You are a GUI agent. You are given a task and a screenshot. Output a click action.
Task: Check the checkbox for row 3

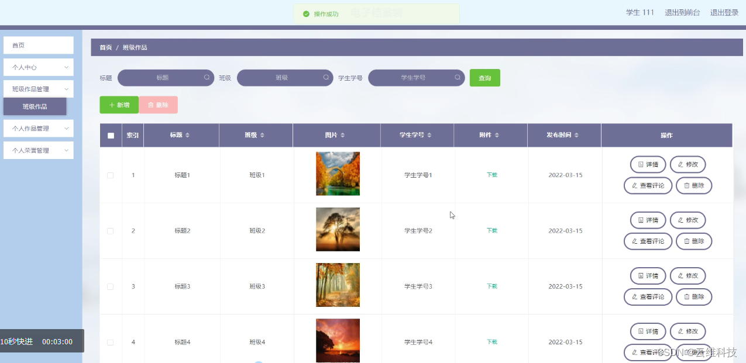pyautogui.click(x=111, y=286)
